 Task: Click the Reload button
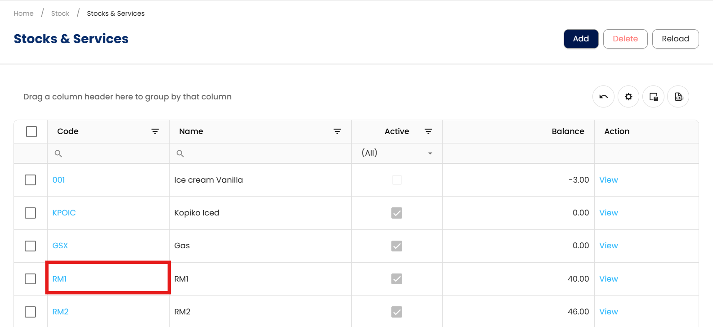click(675, 39)
